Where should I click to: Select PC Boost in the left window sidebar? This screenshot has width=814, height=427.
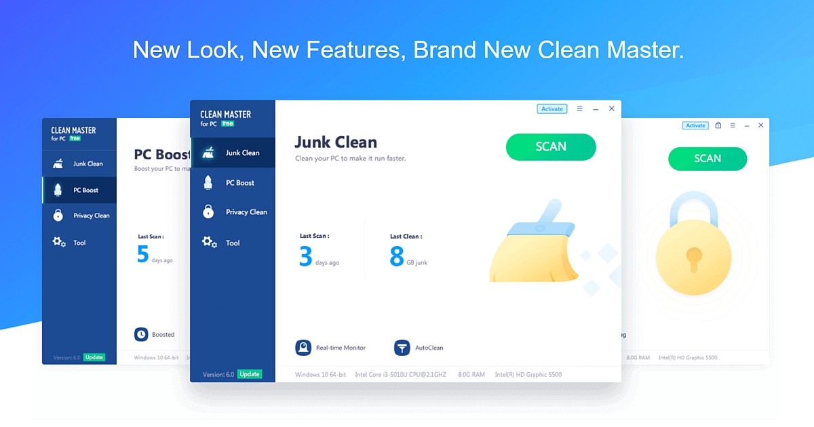point(79,190)
